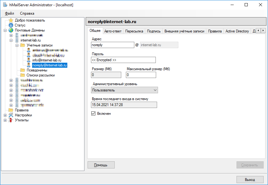Click the disabled domain field internet-lab.ru
Image resolution: width=268 pixels, height=185 pixels.
pyautogui.click(x=159, y=45)
